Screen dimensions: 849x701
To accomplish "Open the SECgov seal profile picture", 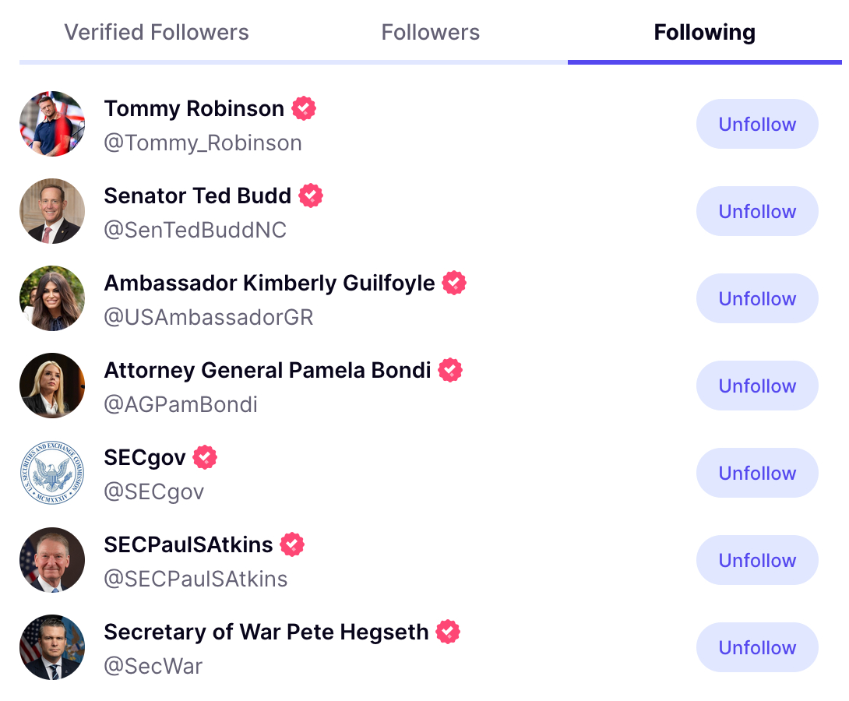I will click(52, 473).
